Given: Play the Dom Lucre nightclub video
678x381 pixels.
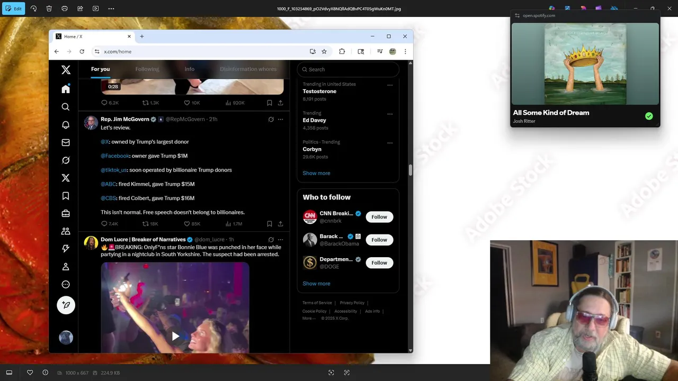Looking at the screenshot, I should [175, 336].
